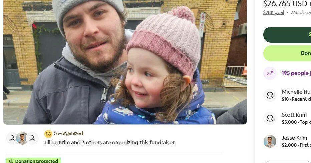This screenshot has width=311, height=163.
Task: Open the First donation link
Action: pos(305,145)
